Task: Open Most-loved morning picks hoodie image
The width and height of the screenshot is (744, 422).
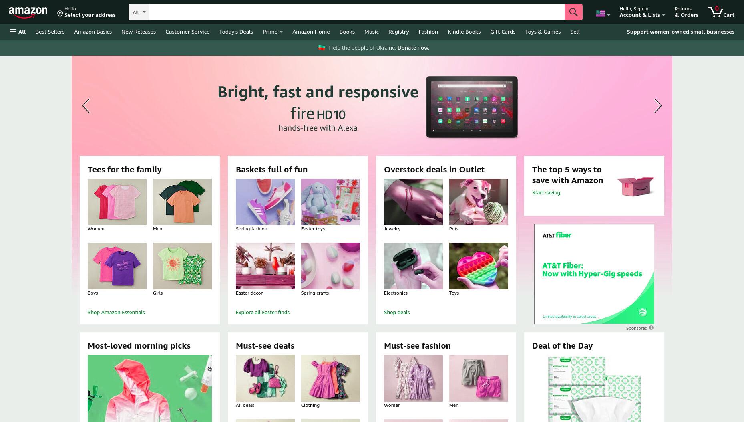Action: tap(150, 388)
